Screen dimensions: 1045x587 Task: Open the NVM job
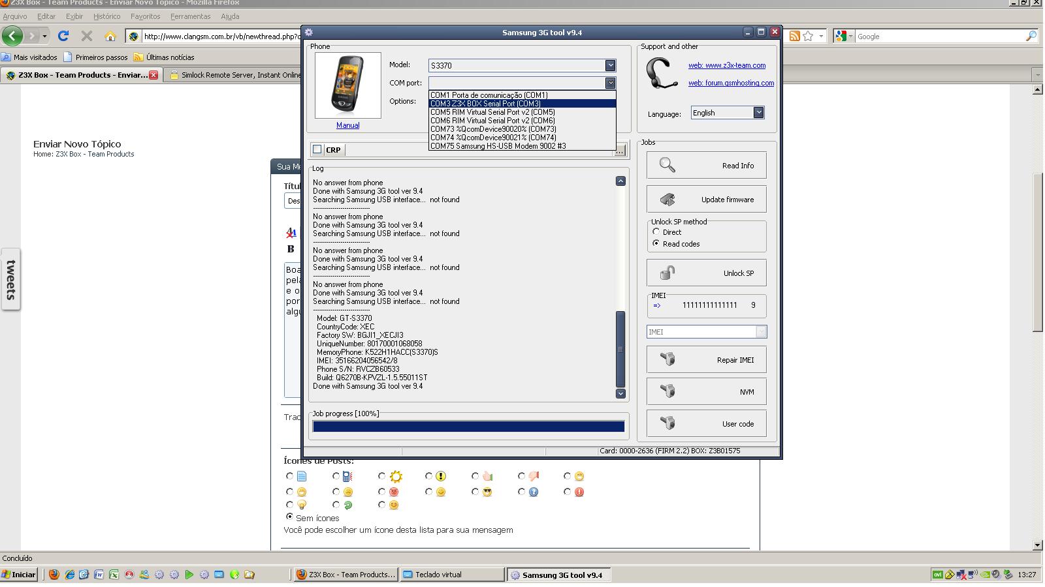(706, 392)
